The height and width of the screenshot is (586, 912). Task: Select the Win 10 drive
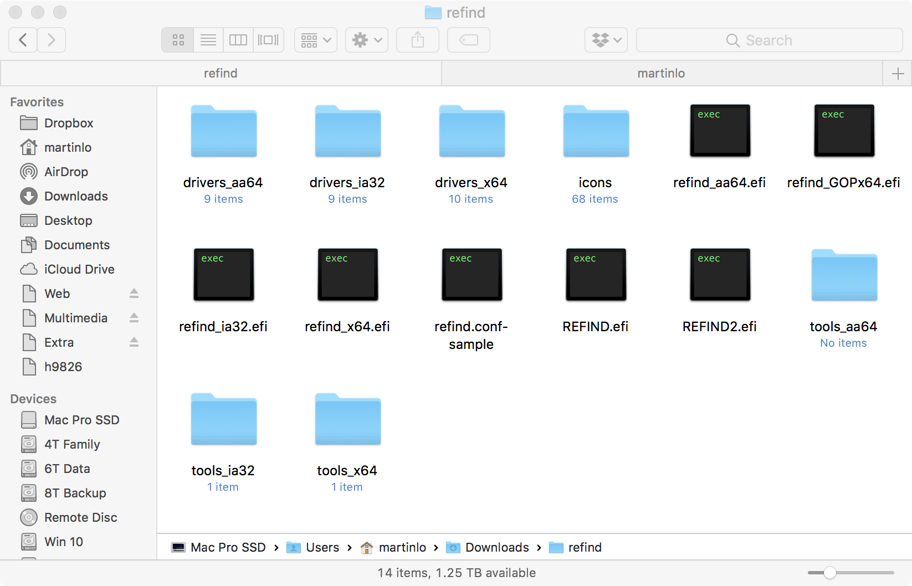click(x=64, y=542)
